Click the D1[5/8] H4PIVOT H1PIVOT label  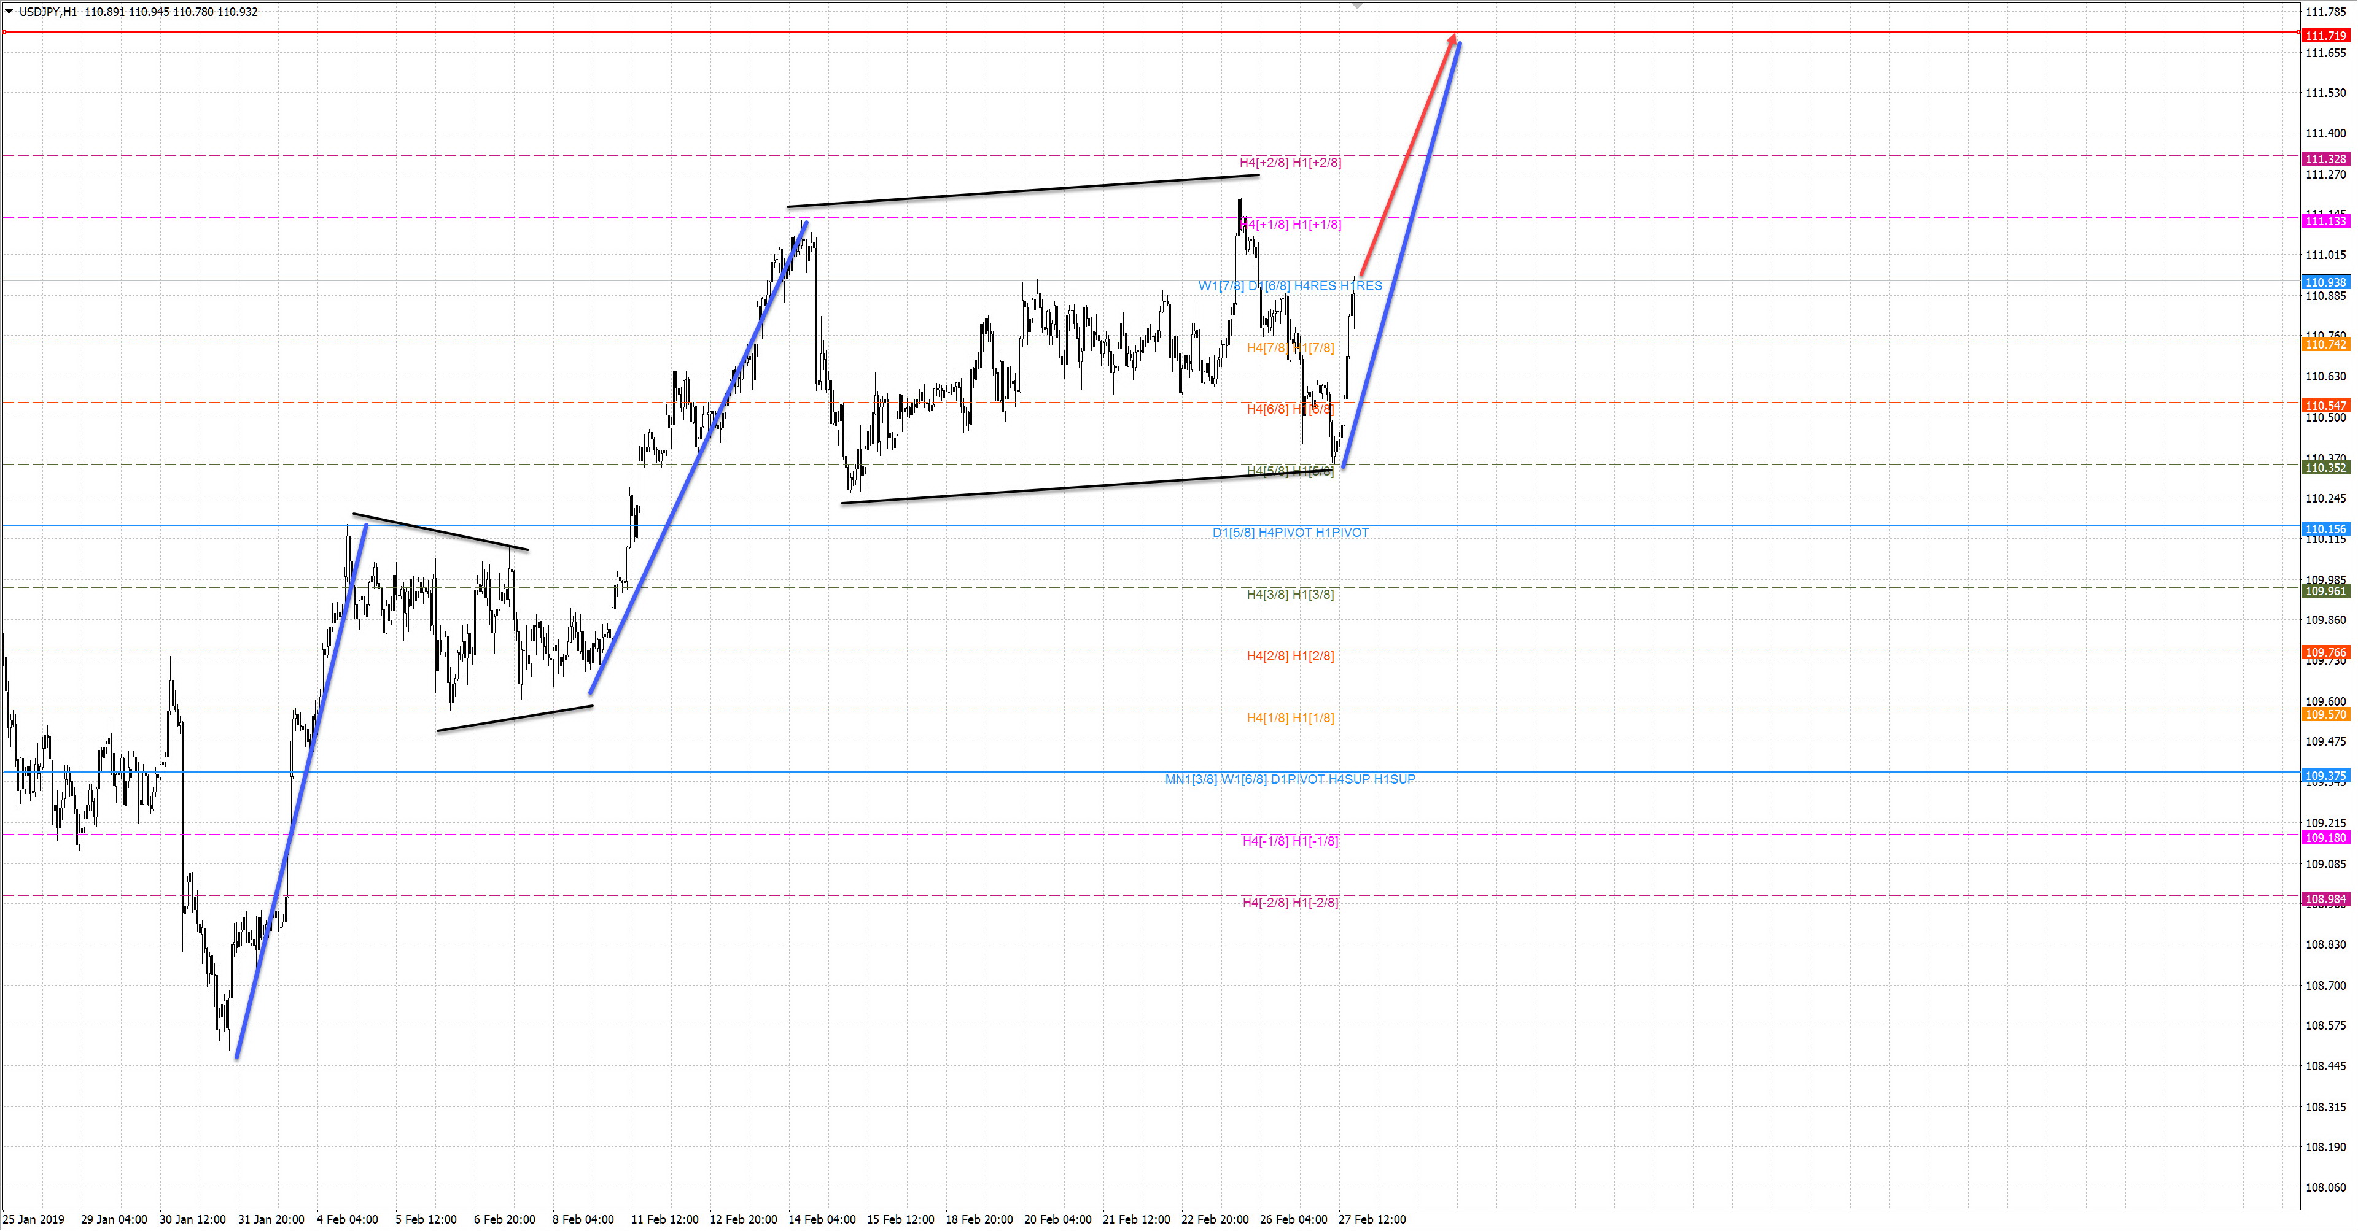[x=1290, y=532]
